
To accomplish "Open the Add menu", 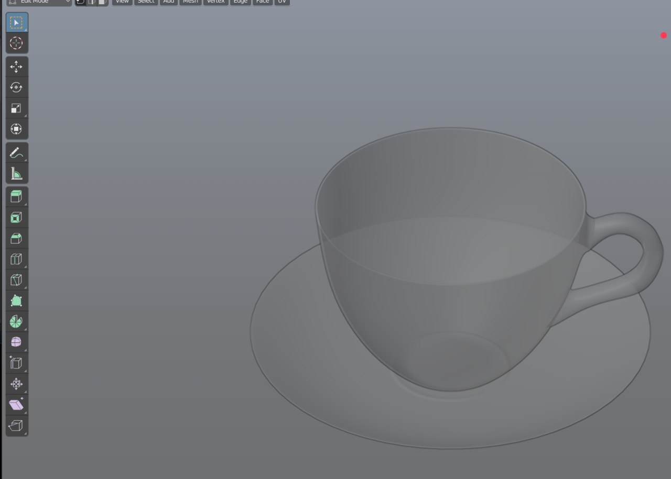I will [168, 2].
